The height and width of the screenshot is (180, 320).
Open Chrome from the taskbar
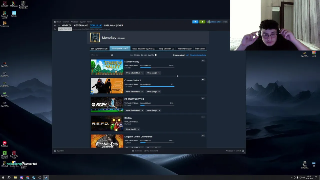pyautogui.click(x=27, y=177)
